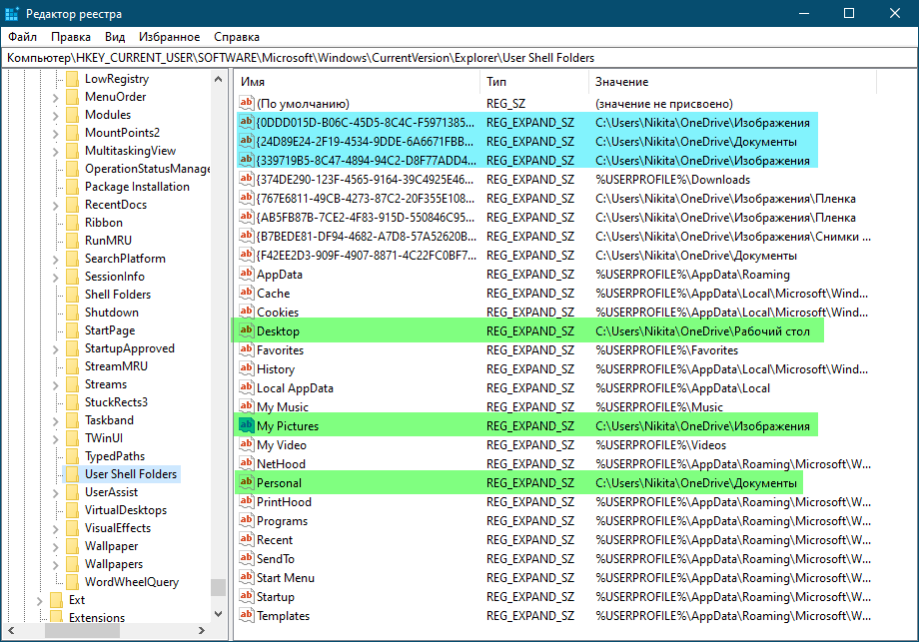Sort values by the Имя column header
Screen dimensions: 919x642
pyautogui.click(x=357, y=82)
